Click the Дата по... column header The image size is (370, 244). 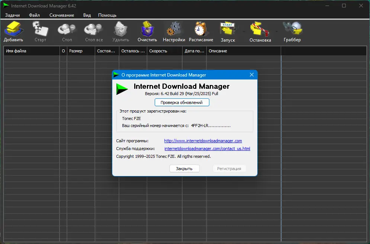[x=194, y=51]
